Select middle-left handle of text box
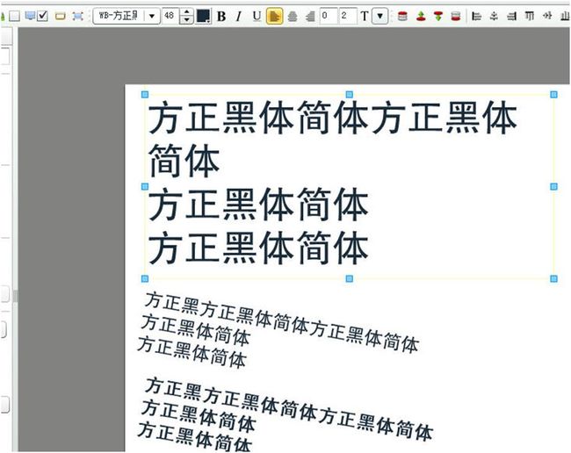The image size is (571, 453). 145,187
